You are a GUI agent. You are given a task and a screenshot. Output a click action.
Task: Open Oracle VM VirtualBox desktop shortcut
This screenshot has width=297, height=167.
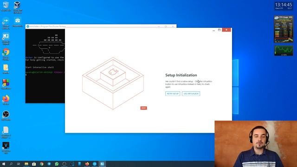(18, 7)
